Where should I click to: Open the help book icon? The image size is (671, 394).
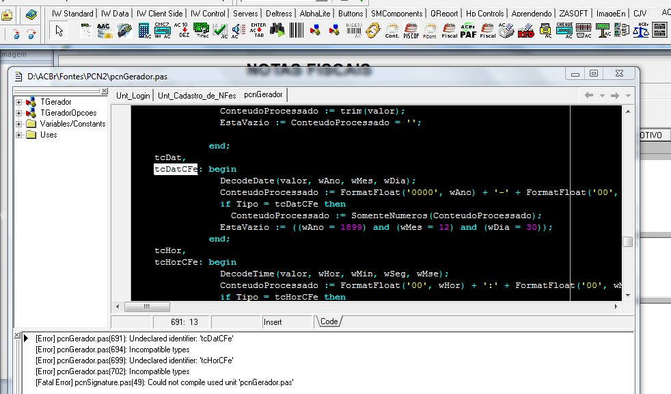tap(31, 15)
